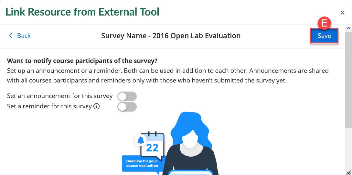The height and width of the screenshot is (175, 352).
Task: Click the calendar icon showing 22
Action: coord(152,145)
